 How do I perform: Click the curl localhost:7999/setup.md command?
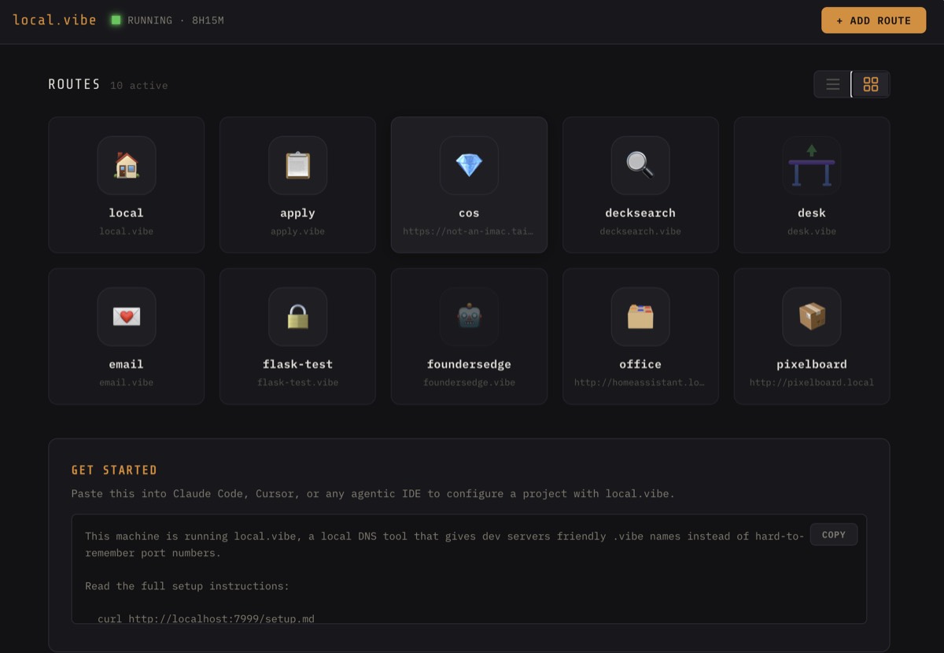[x=206, y=618]
